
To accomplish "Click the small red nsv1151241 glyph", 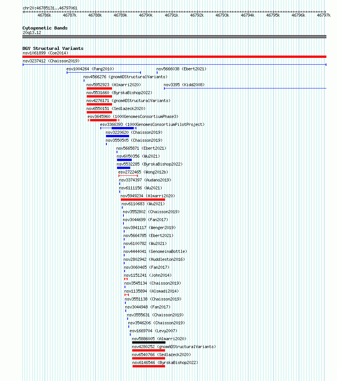I will 126,279.
